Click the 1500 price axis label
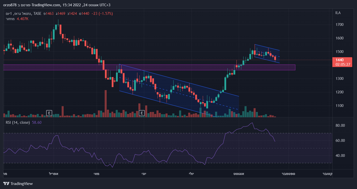The width and height of the screenshot is (357, 189). pos(339,52)
